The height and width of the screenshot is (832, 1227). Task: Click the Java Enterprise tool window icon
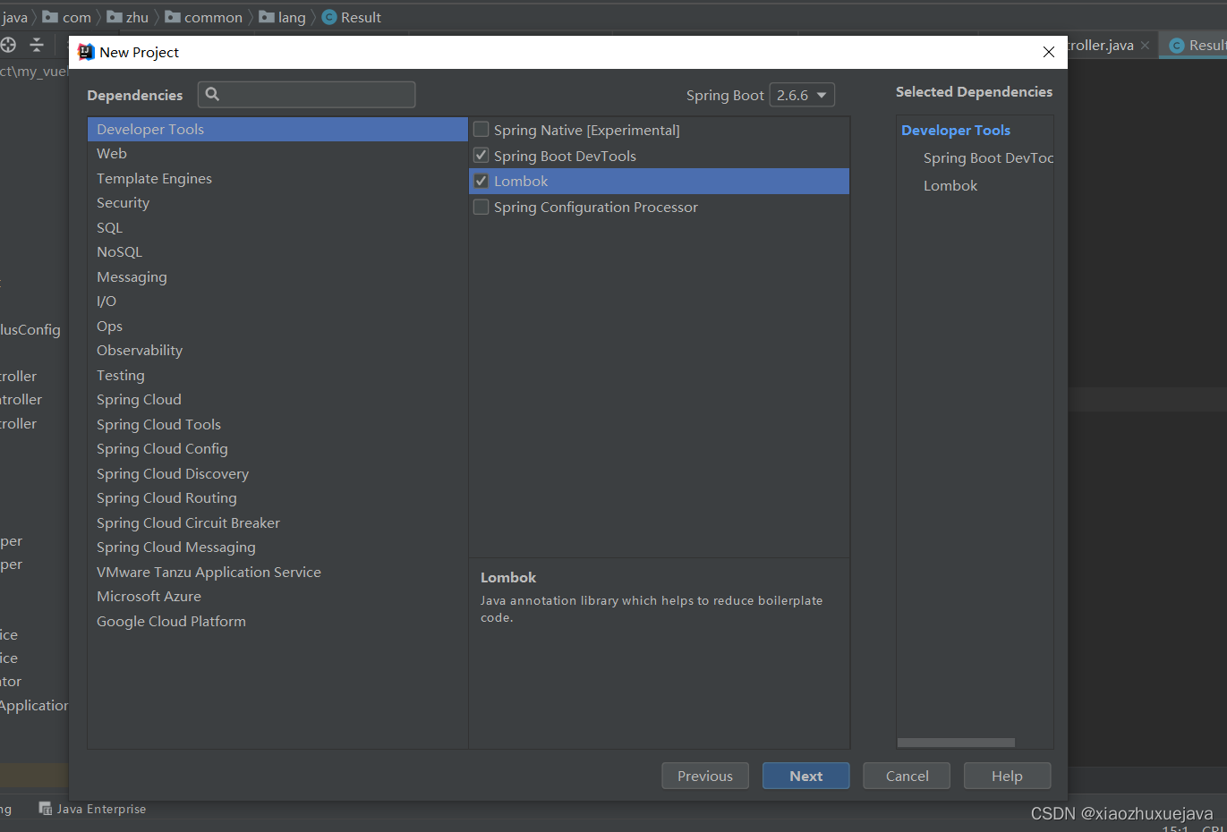[x=46, y=809]
